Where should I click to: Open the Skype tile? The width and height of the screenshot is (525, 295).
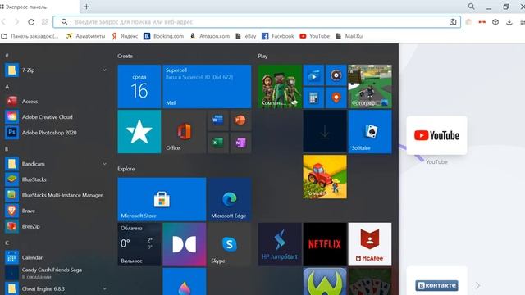[230, 244]
